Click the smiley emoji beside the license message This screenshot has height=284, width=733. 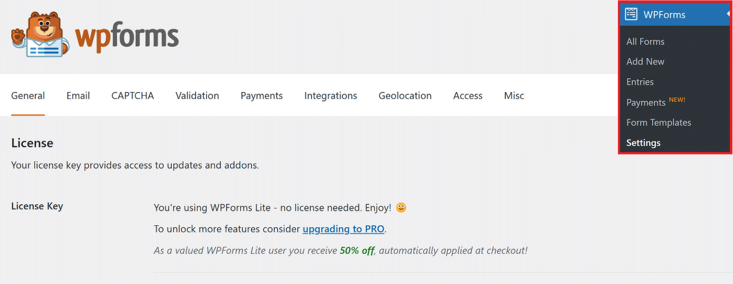pyautogui.click(x=401, y=208)
